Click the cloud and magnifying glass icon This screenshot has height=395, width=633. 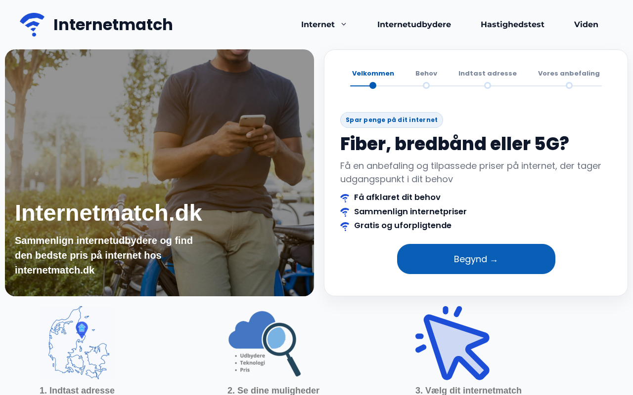click(265, 343)
